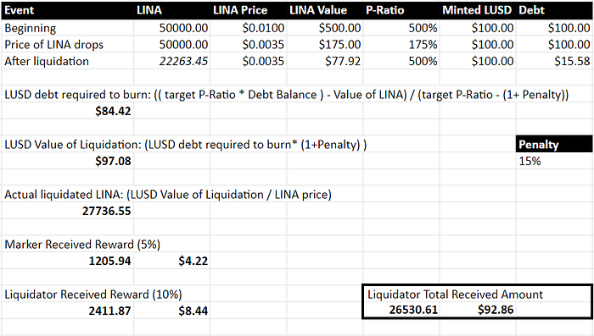Click the Marker reward 1205.94 cell
The image size is (594, 336).
click(67, 261)
